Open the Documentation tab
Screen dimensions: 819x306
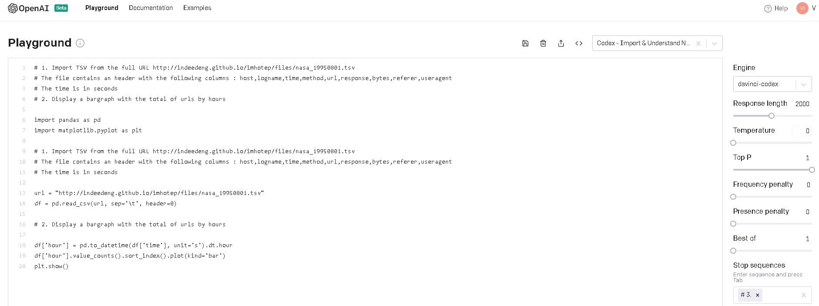(x=151, y=8)
